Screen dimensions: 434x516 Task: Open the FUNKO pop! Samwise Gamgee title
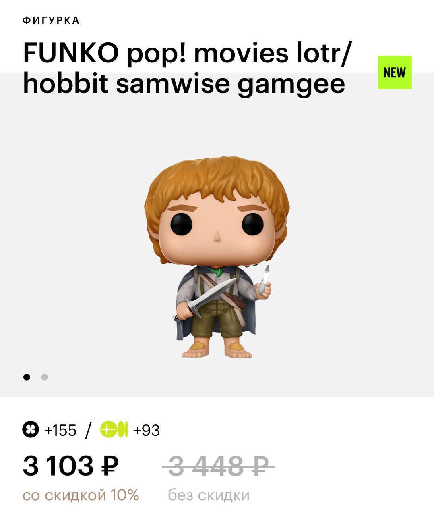point(187,69)
